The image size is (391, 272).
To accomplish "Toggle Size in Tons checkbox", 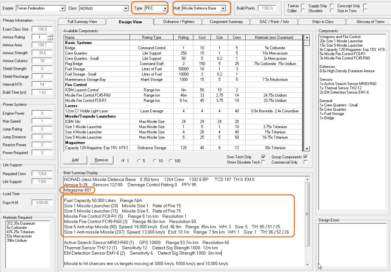I will (x=365, y=11).
